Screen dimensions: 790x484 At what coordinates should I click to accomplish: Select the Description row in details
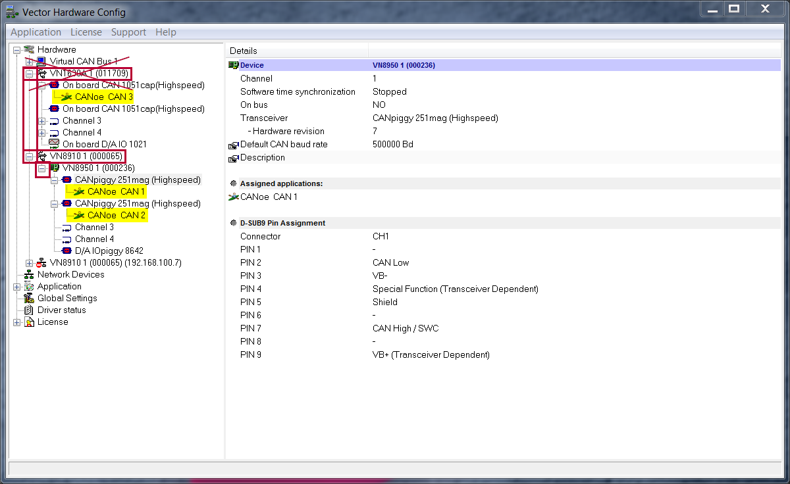point(262,158)
